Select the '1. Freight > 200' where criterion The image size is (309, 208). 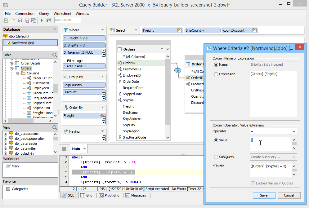pyautogui.click(x=84, y=38)
